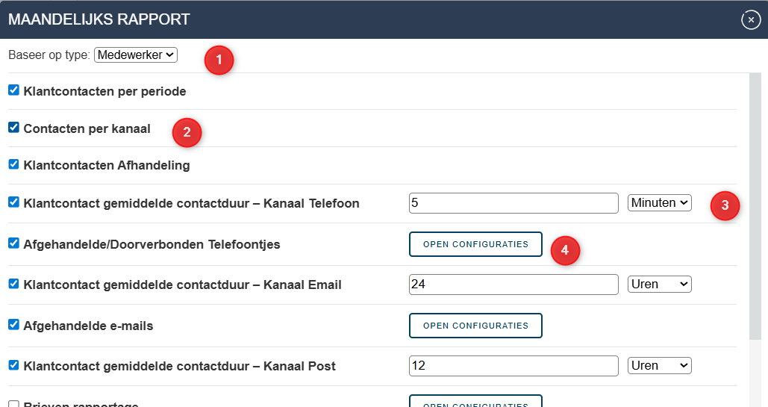768x407 pixels.
Task: Click the red annotation marker 2
Action: pyautogui.click(x=187, y=132)
